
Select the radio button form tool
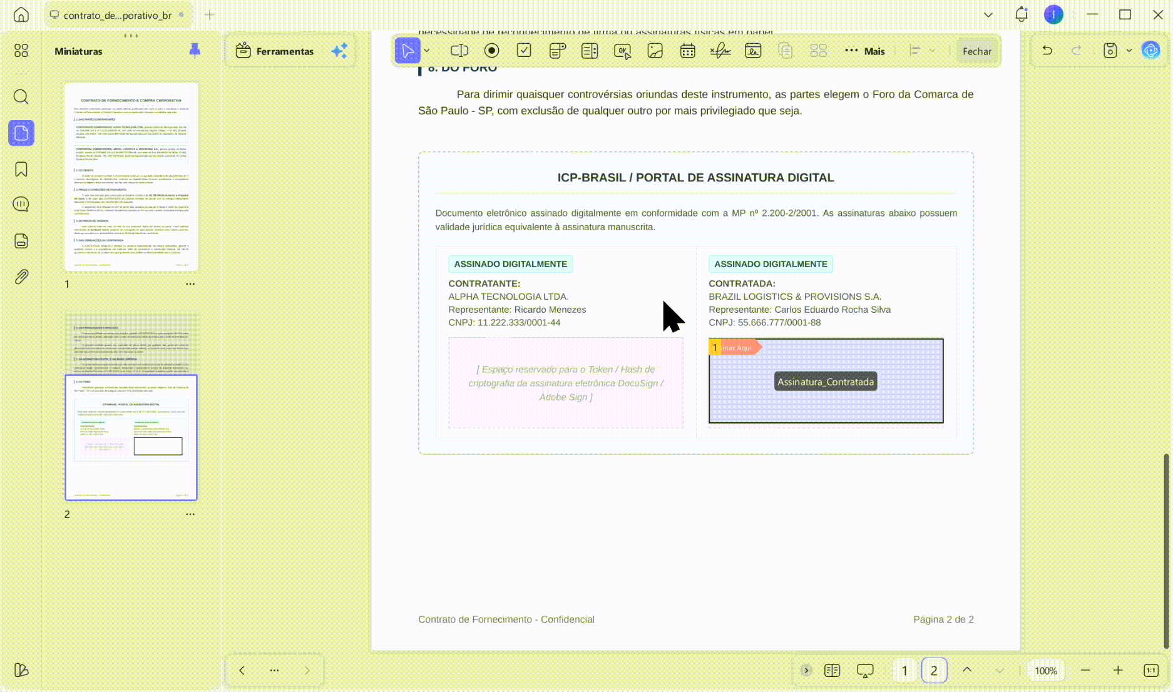tap(492, 51)
